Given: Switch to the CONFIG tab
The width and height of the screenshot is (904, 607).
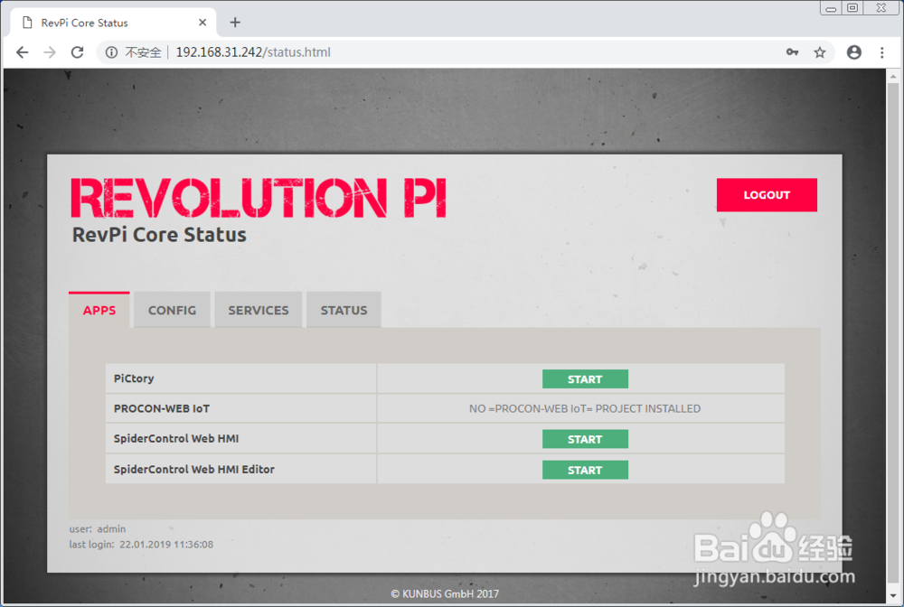Looking at the screenshot, I should 172,310.
